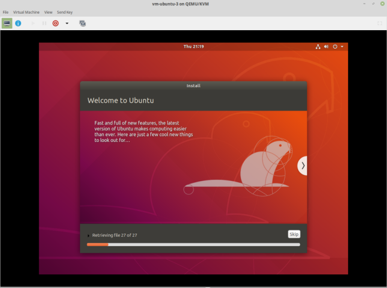This screenshot has height=288, width=387.
Task: Open the Send Key menu
Action: tap(64, 12)
